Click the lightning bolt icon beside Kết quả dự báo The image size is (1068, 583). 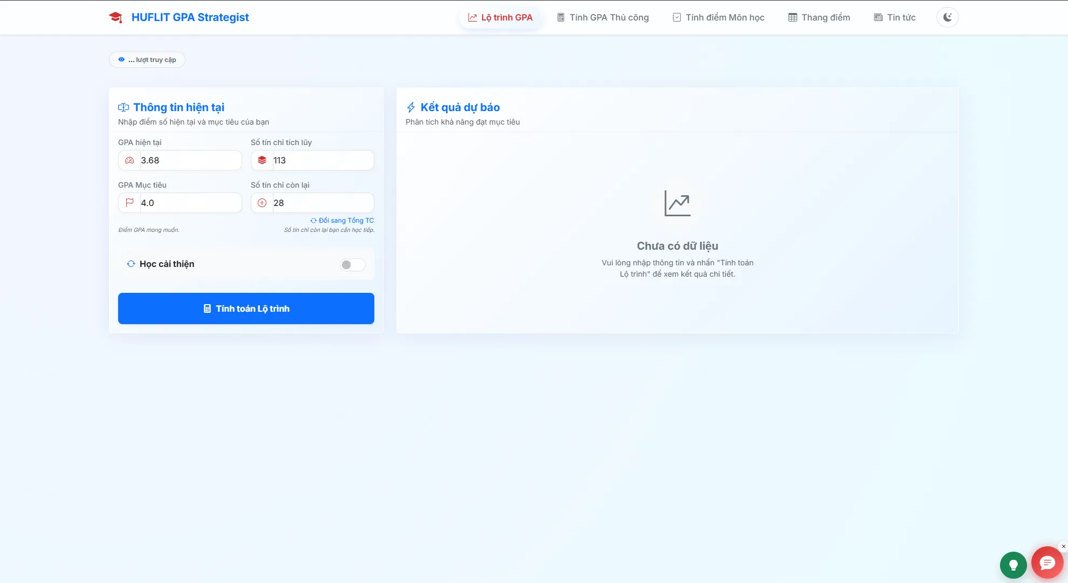click(x=411, y=107)
